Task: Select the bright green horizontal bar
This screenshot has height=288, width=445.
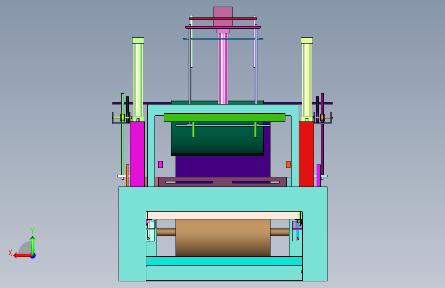Action: 224,118
